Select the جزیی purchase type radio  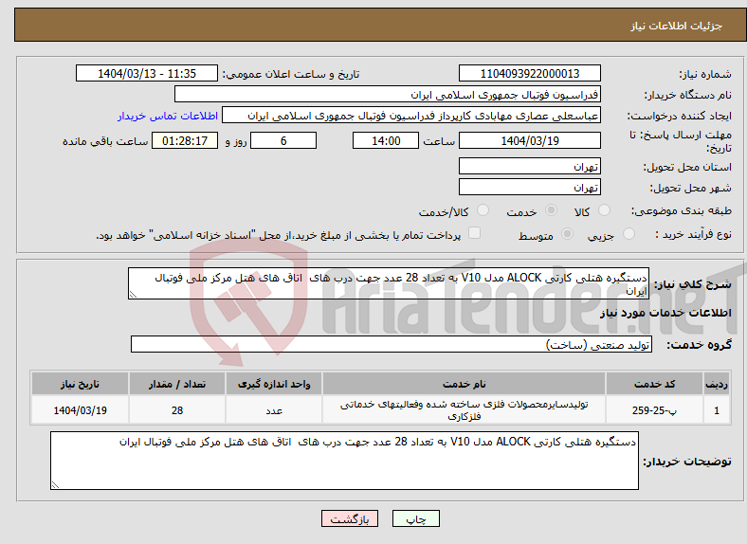629,234
